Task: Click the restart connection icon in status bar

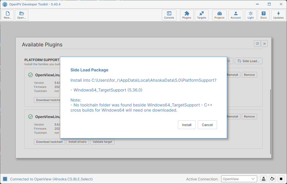Action: (x=272, y=179)
